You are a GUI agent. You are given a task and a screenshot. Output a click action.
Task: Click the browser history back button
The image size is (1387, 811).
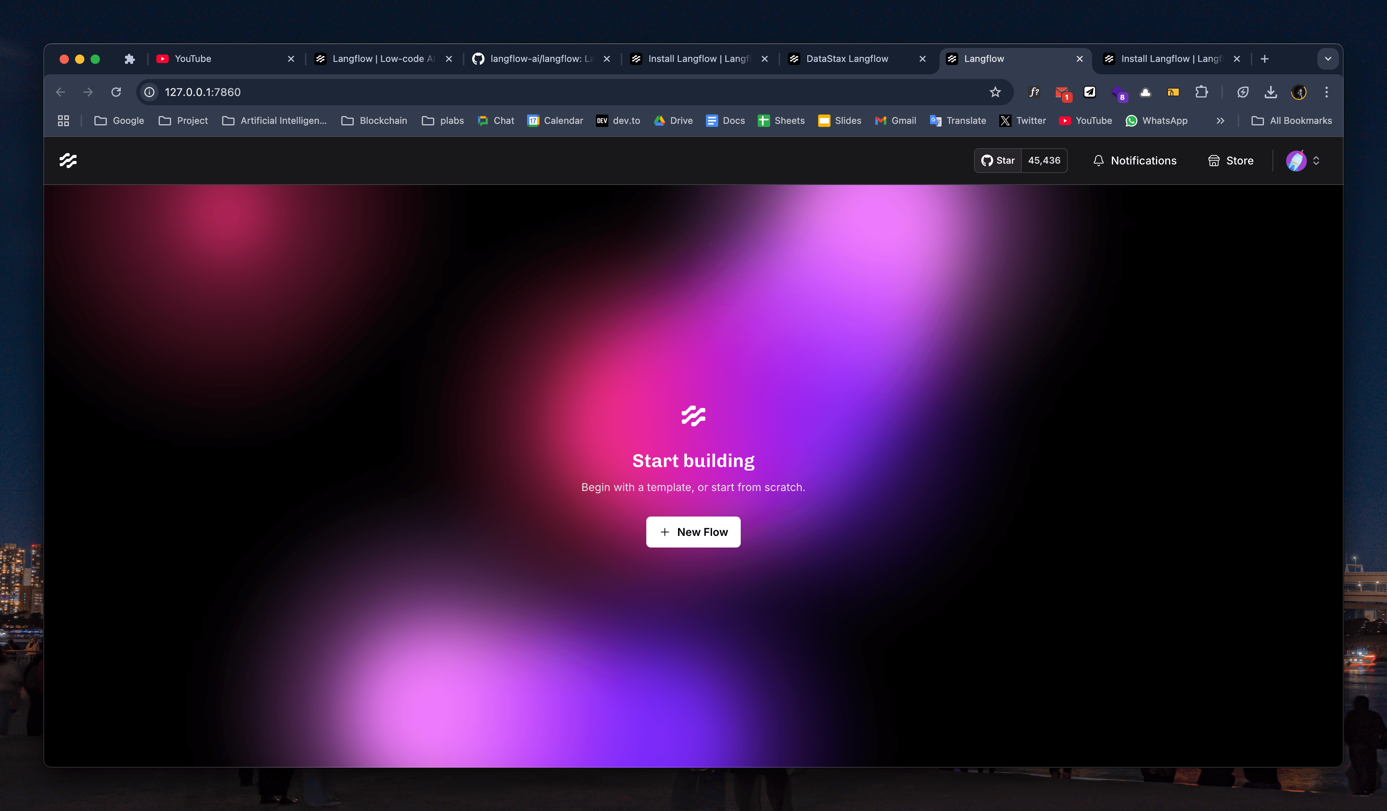tap(60, 92)
